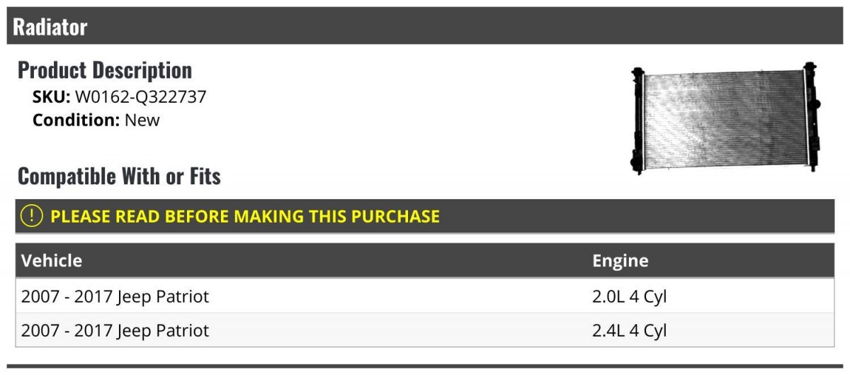Click the 2.0L 4 Cyl engine cell
Image resolution: width=850 pixels, height=375 pixels.
(630, 296)
